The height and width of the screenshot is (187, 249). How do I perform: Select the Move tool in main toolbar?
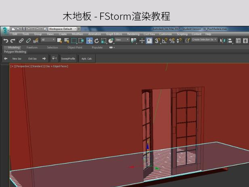tap(90, 40)
